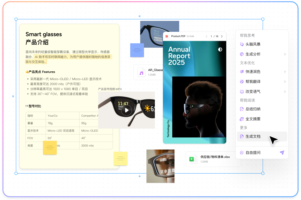Go to next page in Product.PDF
Viewport: 301px width, 200px height.
pyautogui.click(x=222, y=36)
